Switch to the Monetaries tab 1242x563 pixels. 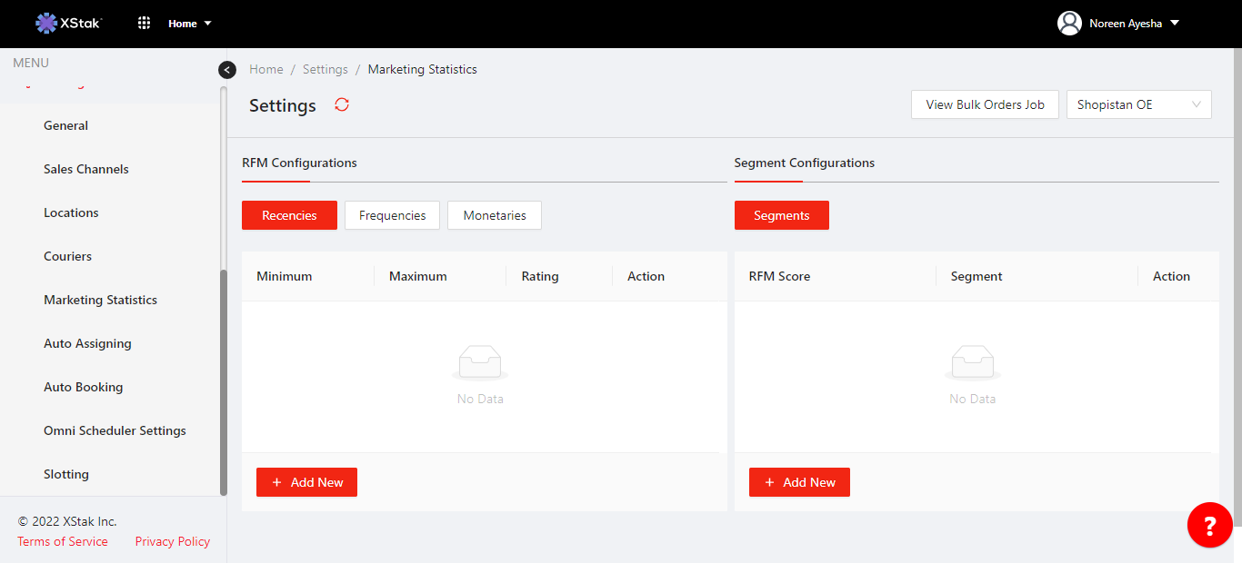pyautogui.click(x=495, y=215)
